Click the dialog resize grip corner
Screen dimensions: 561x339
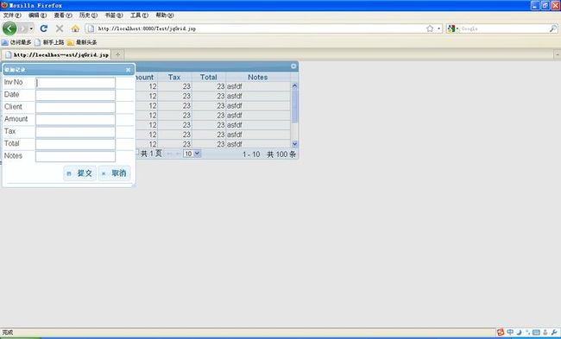[x=134, y=185]
